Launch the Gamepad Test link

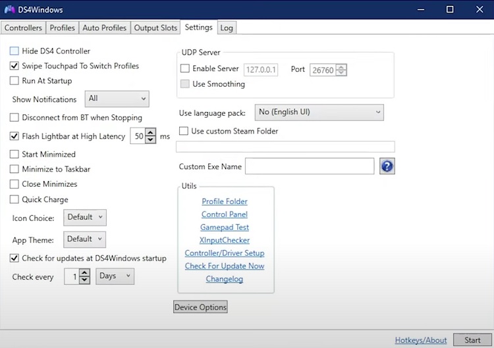[x=225, y=227]
